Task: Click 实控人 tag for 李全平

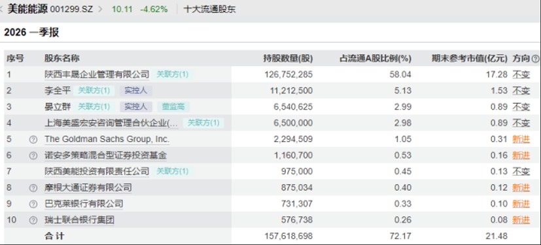Action: click(136, 91)
